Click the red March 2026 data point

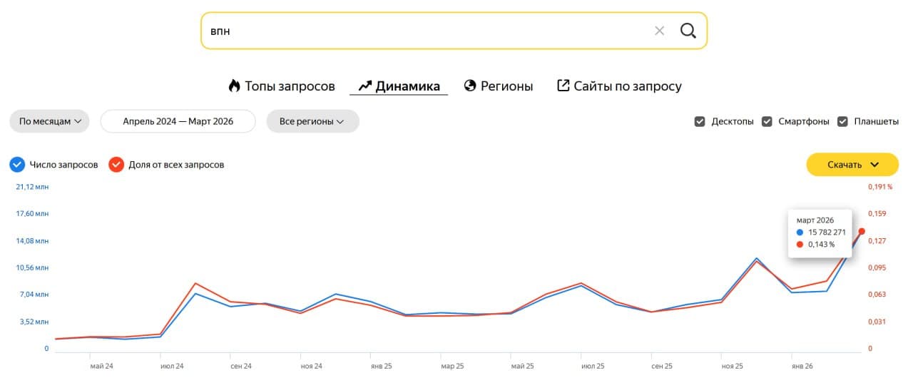click(x=862, y=231)
